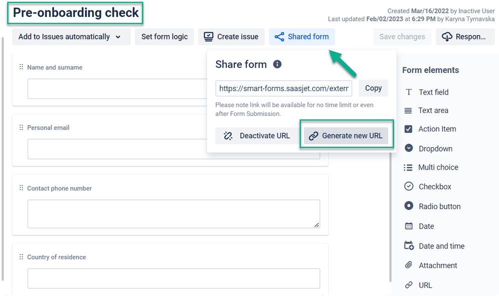Click the Action Item label
The width and height of the screenshot is (499, 296).
[437, 129]
